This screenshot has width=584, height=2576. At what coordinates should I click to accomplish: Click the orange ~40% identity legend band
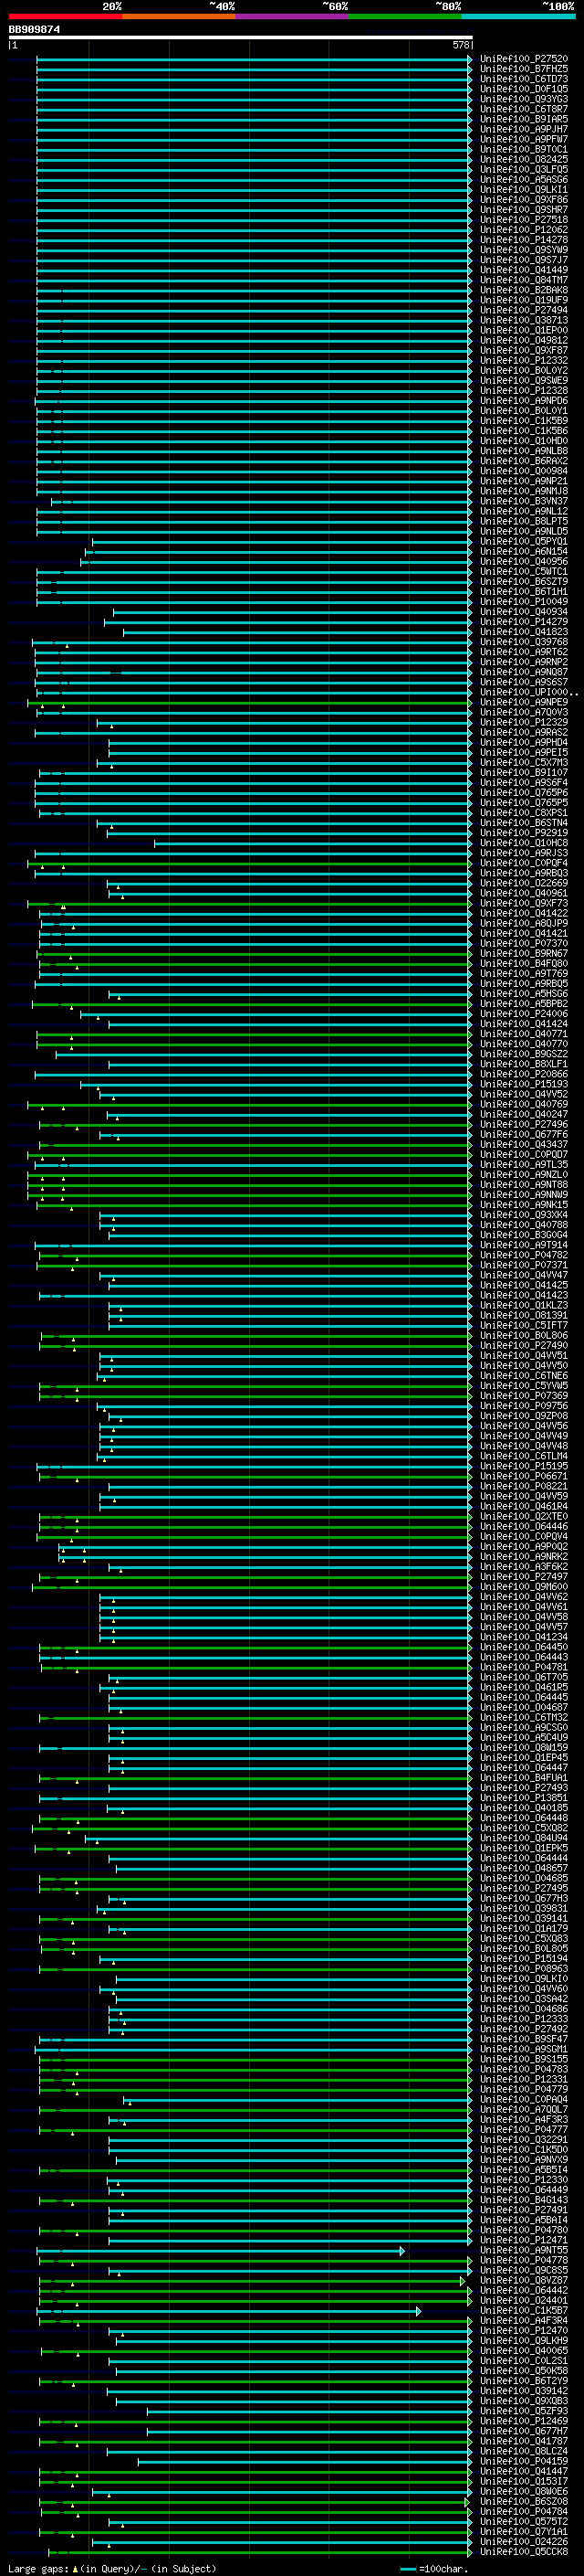pyautogui.click(x=179, y=16)
